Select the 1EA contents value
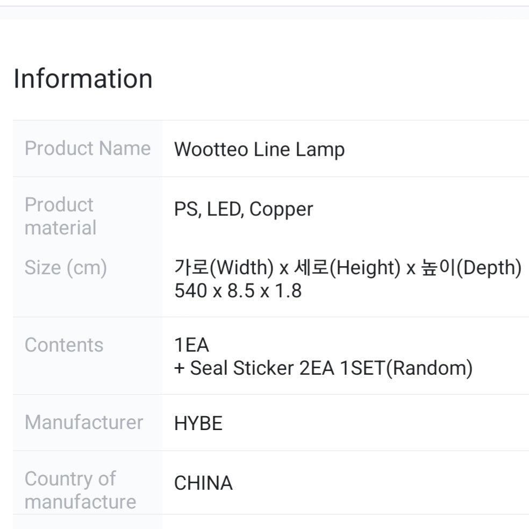 pyautogui.click(x=191, y=345)
